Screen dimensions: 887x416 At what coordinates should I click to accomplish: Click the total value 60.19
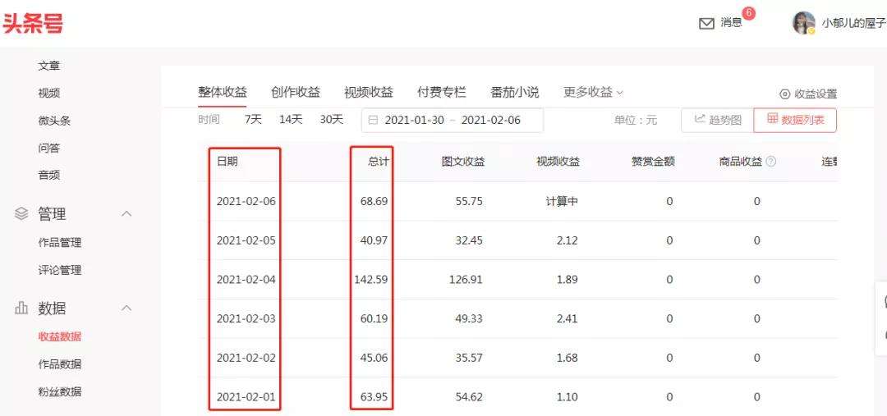point(374,319)
